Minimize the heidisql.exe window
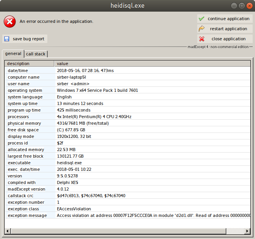The height and width of the screenshot is (239, 255). coord(234,6)
